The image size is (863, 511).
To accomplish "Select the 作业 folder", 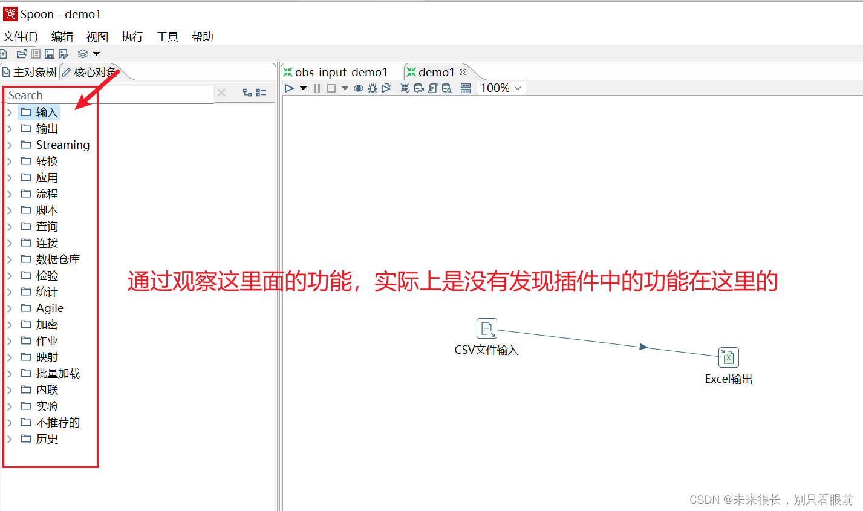I will [x=39, y=341].
